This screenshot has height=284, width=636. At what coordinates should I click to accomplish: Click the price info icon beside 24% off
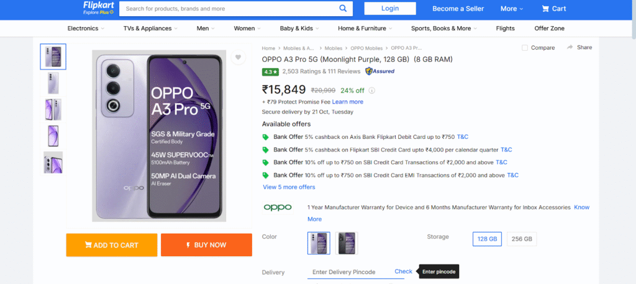(371, 91)
